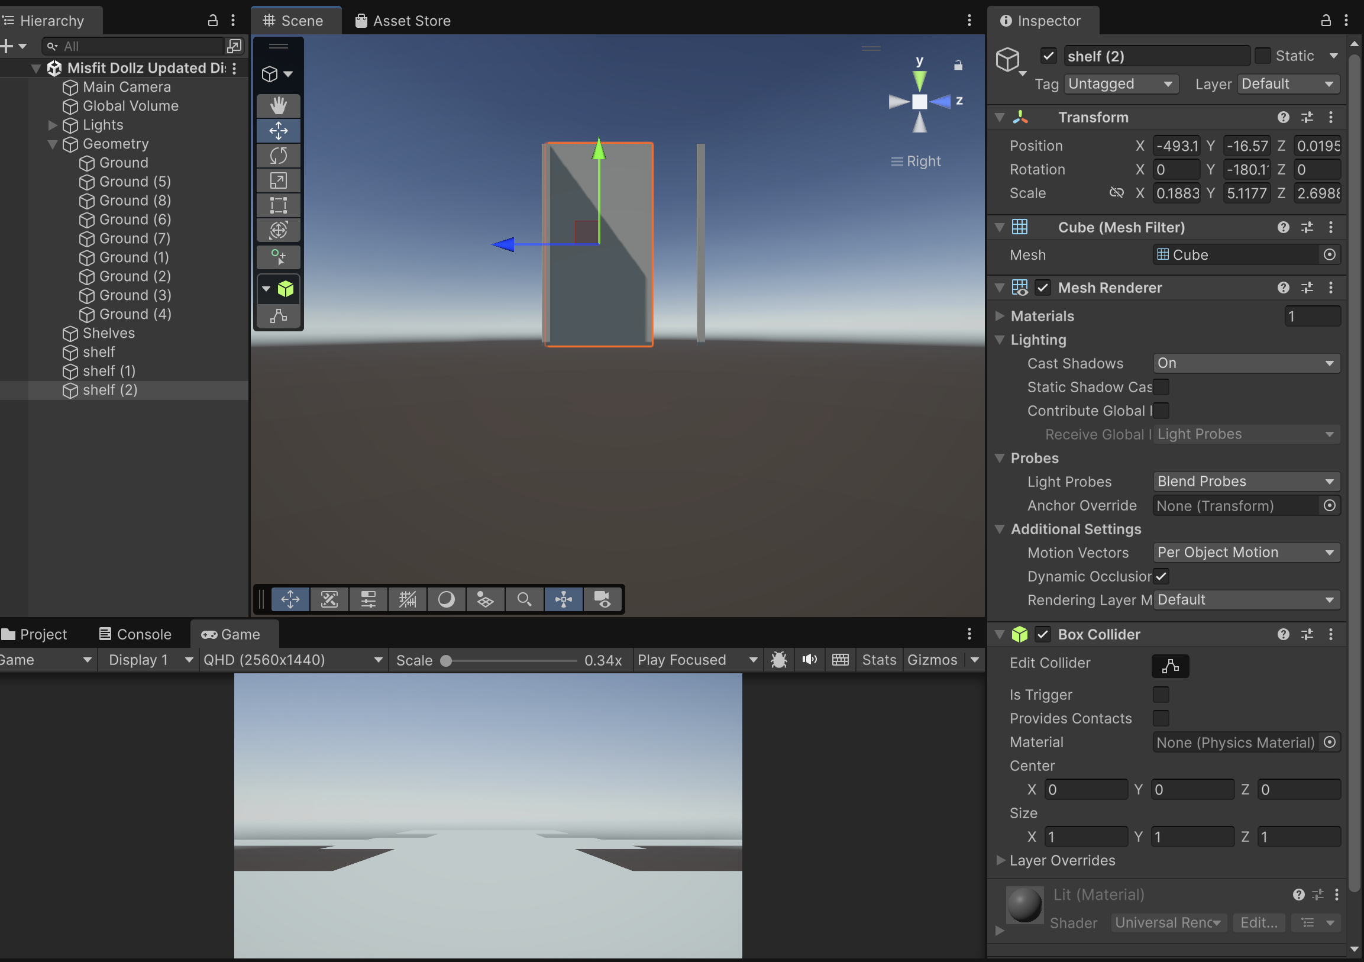Open the Console tab

135,634
